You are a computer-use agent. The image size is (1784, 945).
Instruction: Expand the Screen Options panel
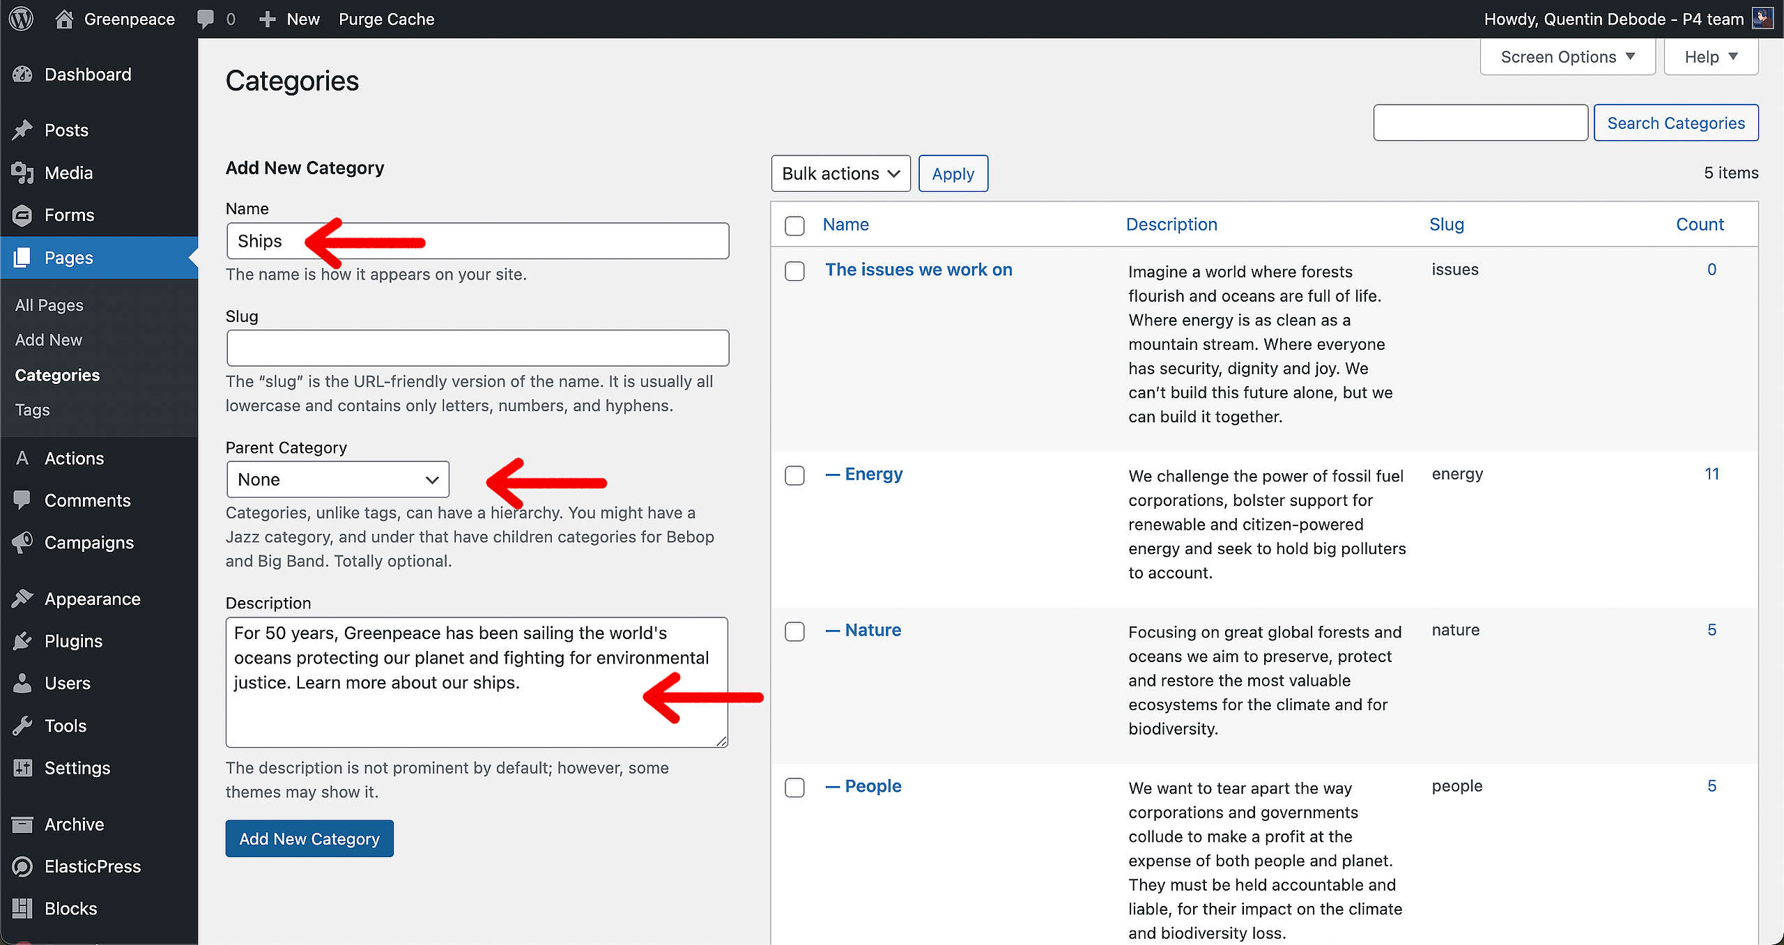(1567, 57)
